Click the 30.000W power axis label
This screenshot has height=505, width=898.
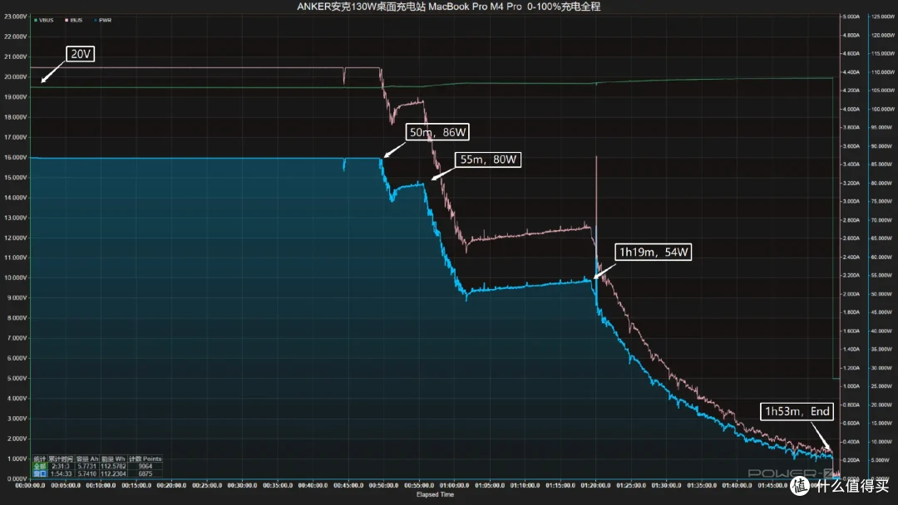pyautogui.click(x=882, y=368)
